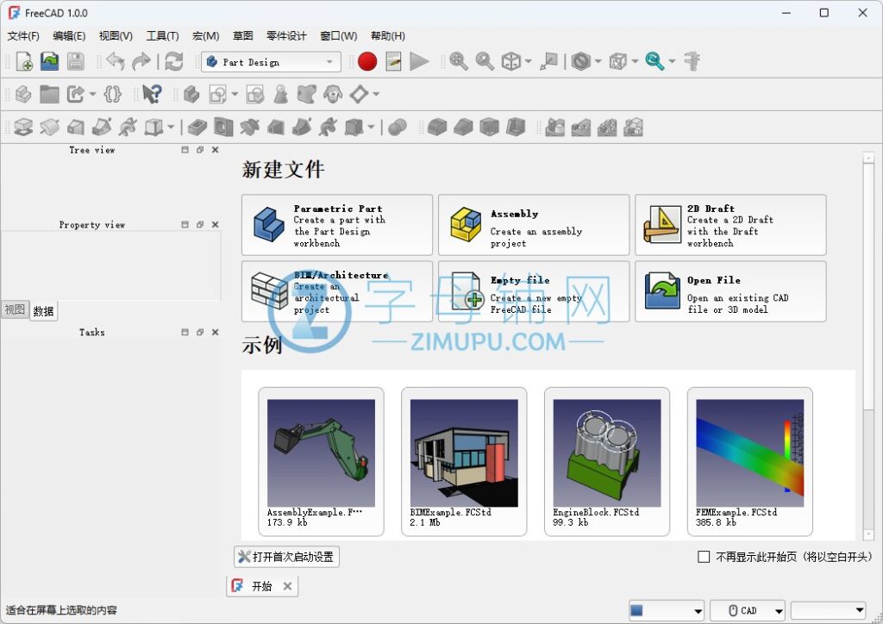Click the Hole tool icon
The width and height of the screenshot is (883, 624).
pyautogui.click(x=223, y=128)
